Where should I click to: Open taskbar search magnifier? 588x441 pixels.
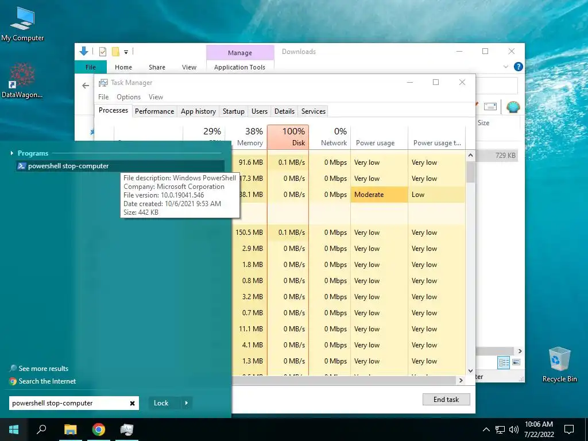pyautogui.click(x=41, y=430)
